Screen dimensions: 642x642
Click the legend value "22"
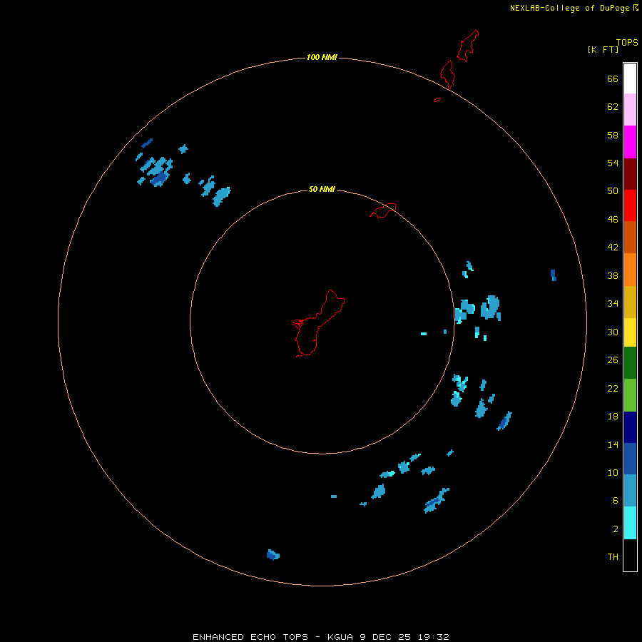[x=613, y=388]
